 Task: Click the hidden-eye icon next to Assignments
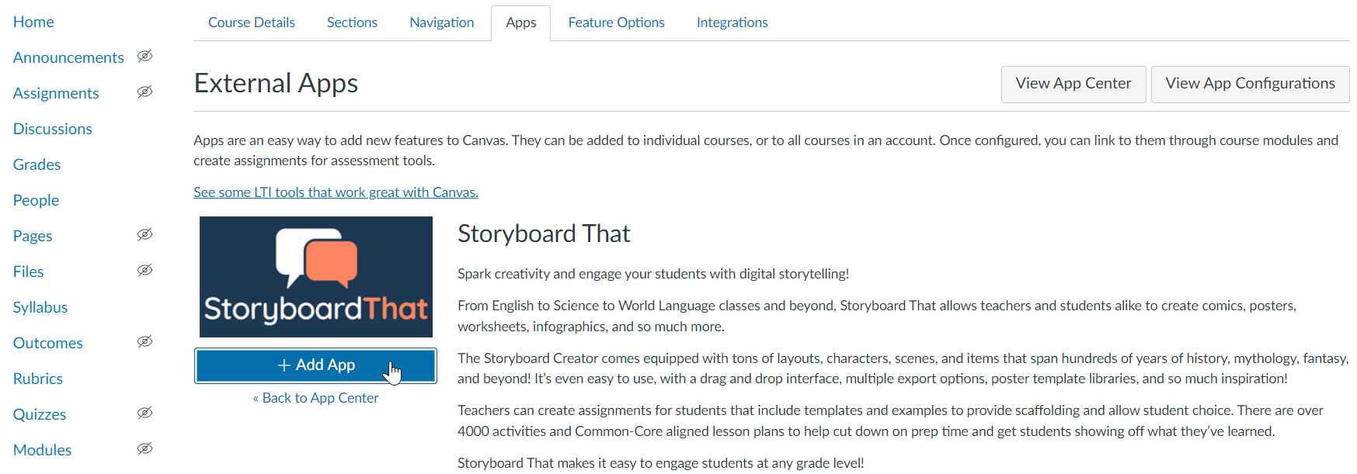tap(144, 92)
